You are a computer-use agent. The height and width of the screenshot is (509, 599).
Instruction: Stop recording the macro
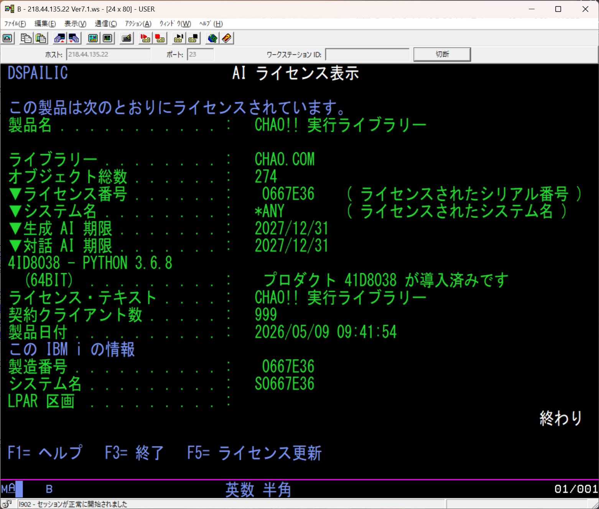[160, 38]
